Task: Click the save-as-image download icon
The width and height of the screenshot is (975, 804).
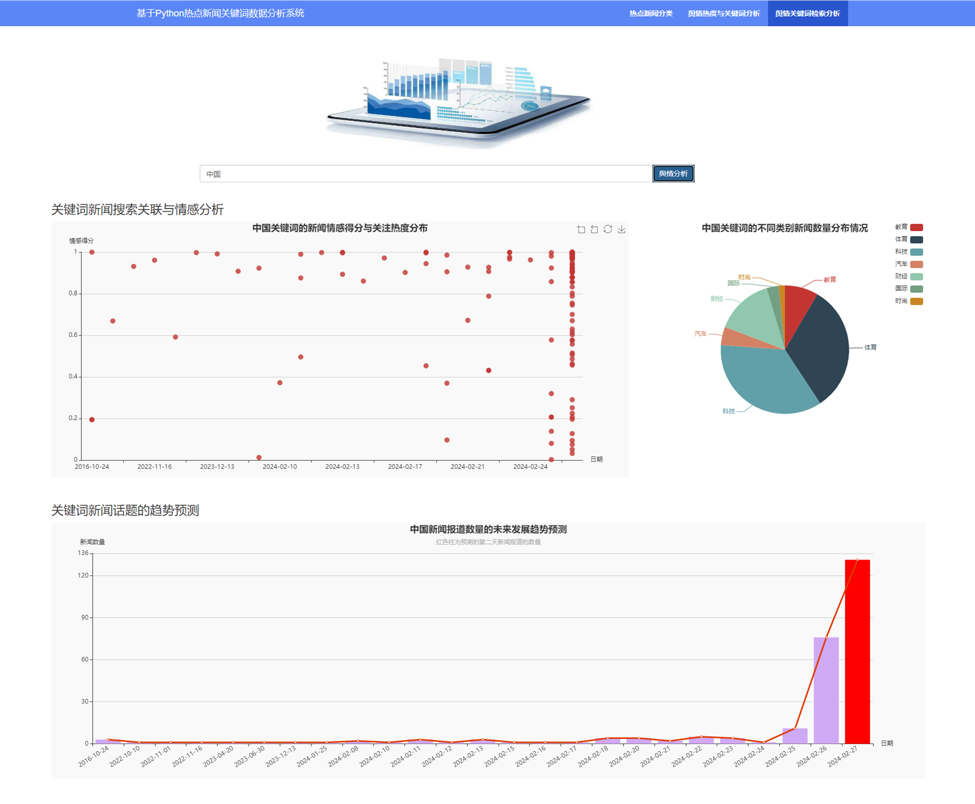Action: [x=622, y=229]
